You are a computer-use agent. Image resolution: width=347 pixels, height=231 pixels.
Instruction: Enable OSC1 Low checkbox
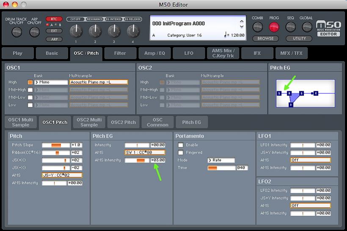click(30, 105)
